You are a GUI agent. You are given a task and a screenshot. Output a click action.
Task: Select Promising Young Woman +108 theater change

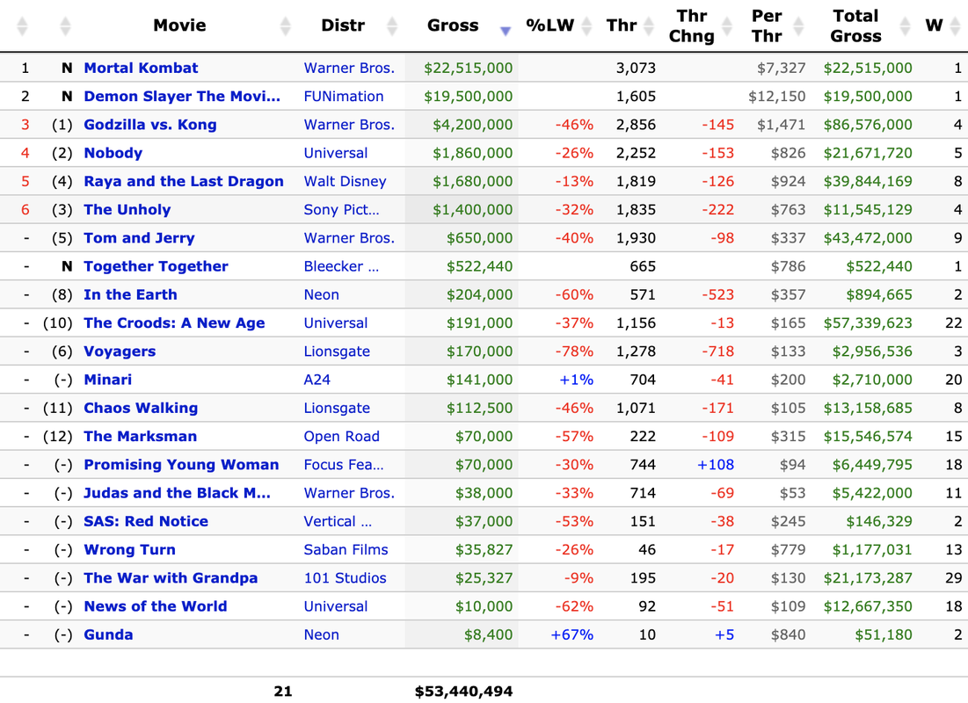tap(716, 466)
